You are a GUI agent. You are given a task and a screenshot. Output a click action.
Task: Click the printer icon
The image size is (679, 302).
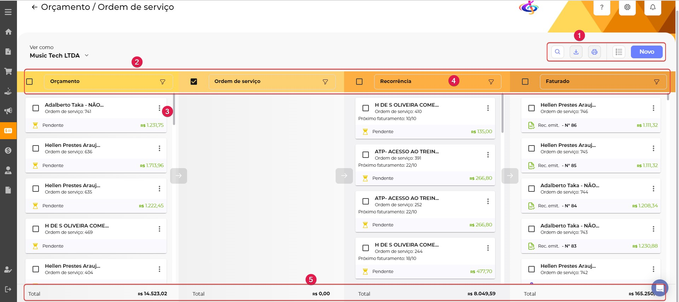(594, 52)
